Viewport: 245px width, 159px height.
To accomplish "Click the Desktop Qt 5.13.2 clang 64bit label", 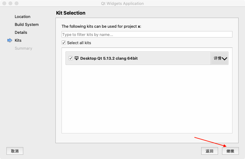I will point(109,58).
